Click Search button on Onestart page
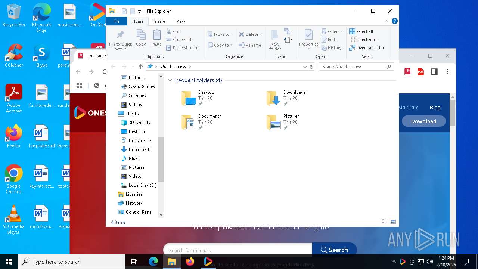478x269 pixels. click(334, 250)
